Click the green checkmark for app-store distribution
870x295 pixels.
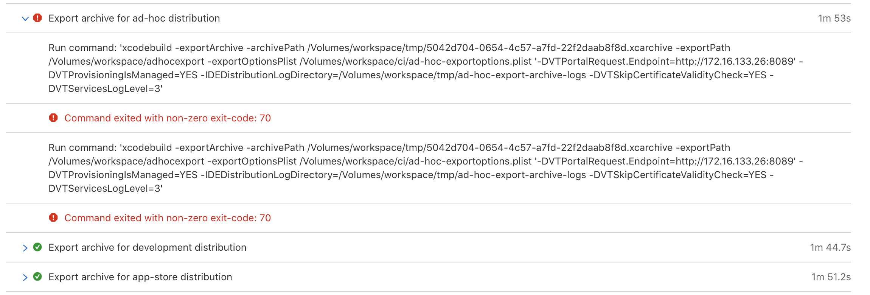tap(37, 276)
